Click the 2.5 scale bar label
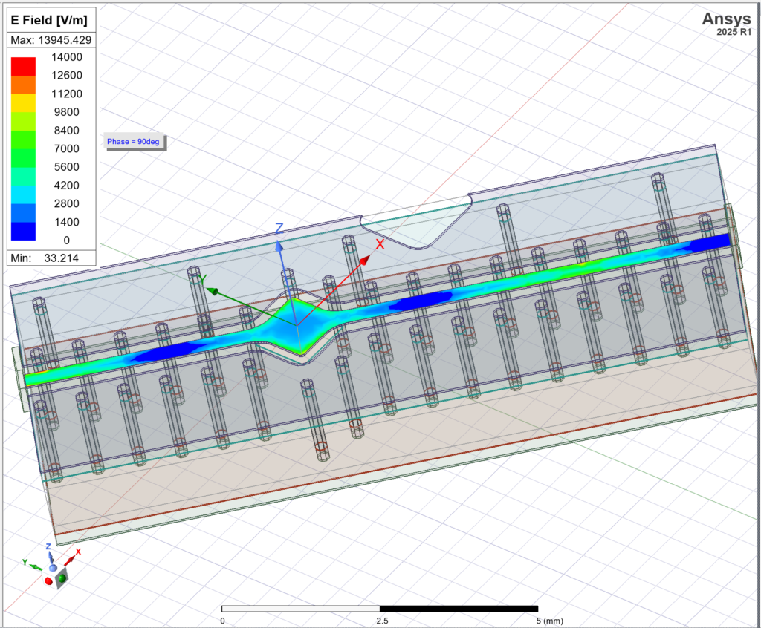This screenshot has height=628, width=761. point(383,621)
